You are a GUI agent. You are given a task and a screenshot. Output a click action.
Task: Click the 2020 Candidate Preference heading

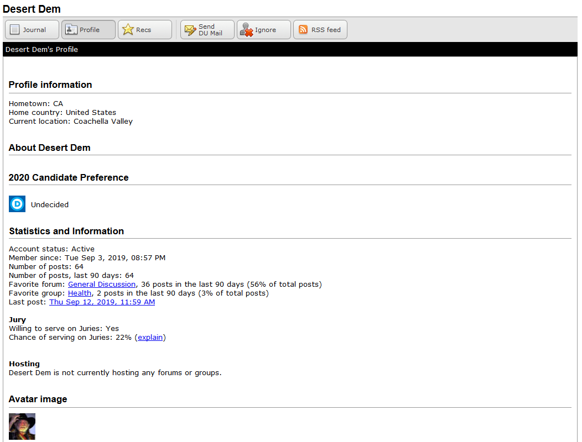pos(69,177)
